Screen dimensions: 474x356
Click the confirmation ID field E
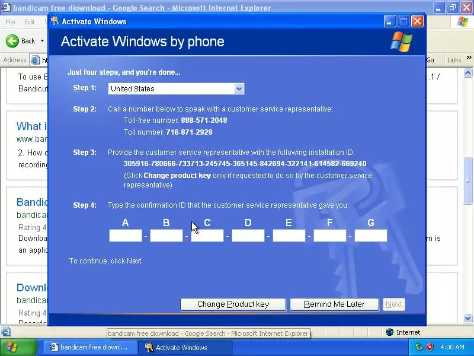click(x=289, y=236)
